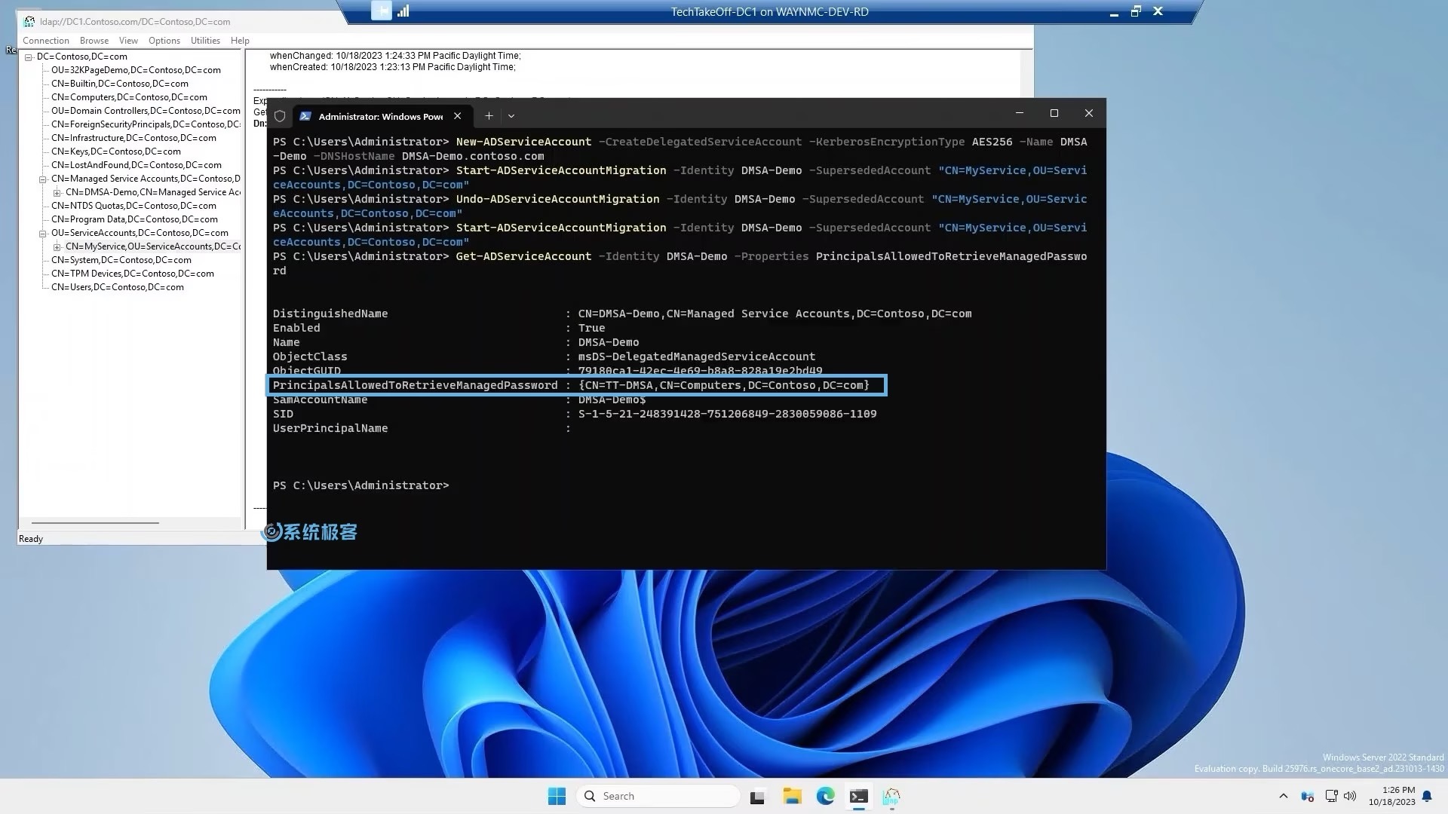Image resolution: width=1448 pixels, height=814 pixels.
Task: Click the volume speaker tray icon
Action: [1350, 796]
